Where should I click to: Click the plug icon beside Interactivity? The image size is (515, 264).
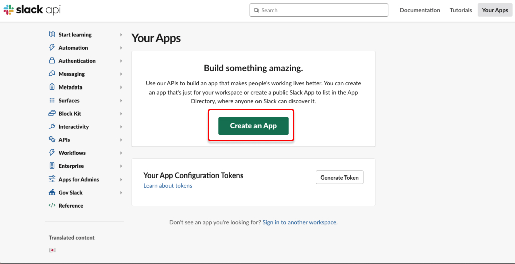point(52,126)
